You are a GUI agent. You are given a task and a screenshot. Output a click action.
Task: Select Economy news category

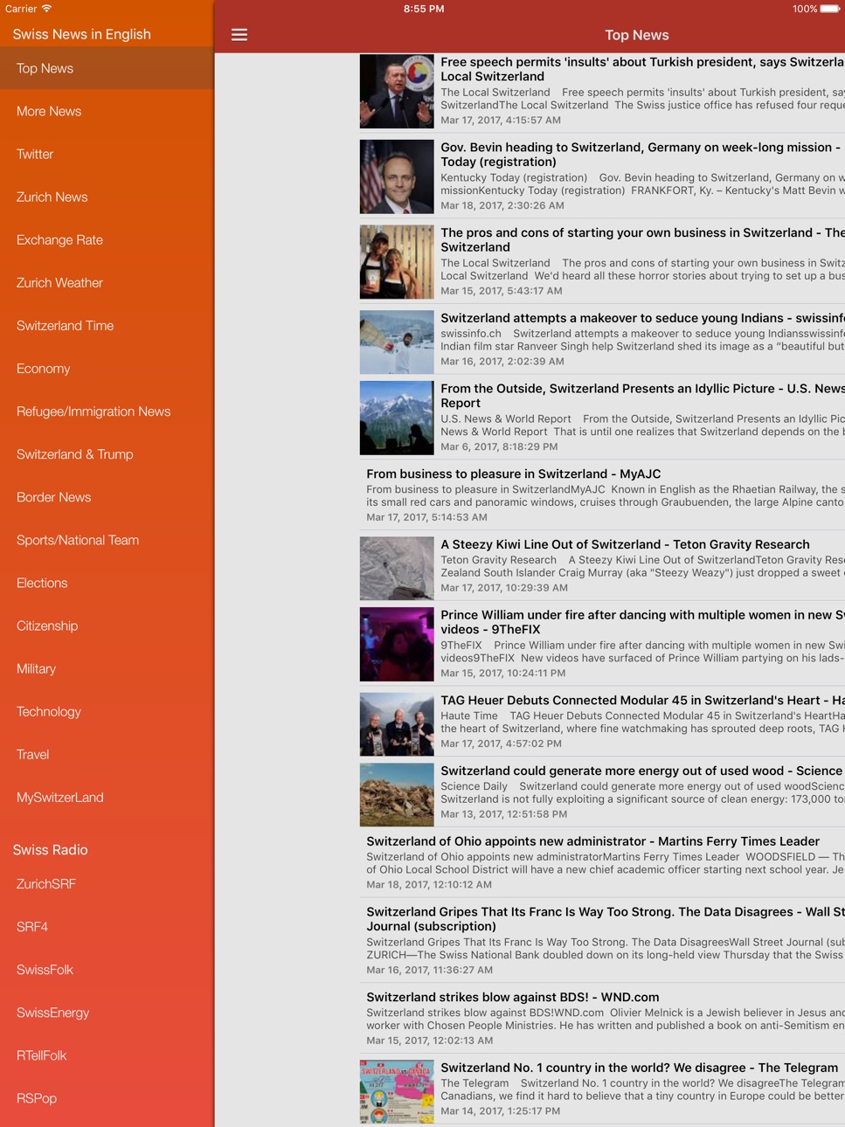[107, 368]
